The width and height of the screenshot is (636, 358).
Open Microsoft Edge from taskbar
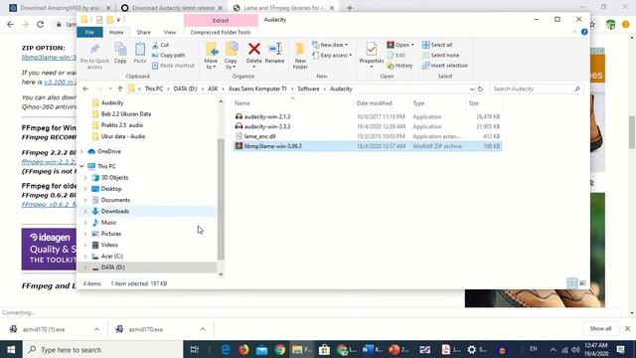[x=226, y=349]
